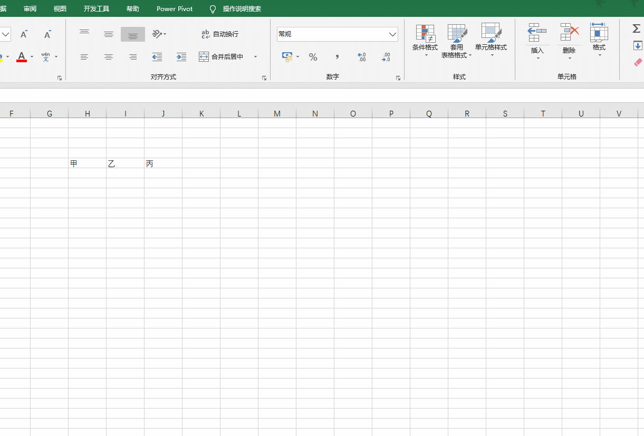644x436 pixels.
Task: Select column T header
Action: [x=543, y=113]
